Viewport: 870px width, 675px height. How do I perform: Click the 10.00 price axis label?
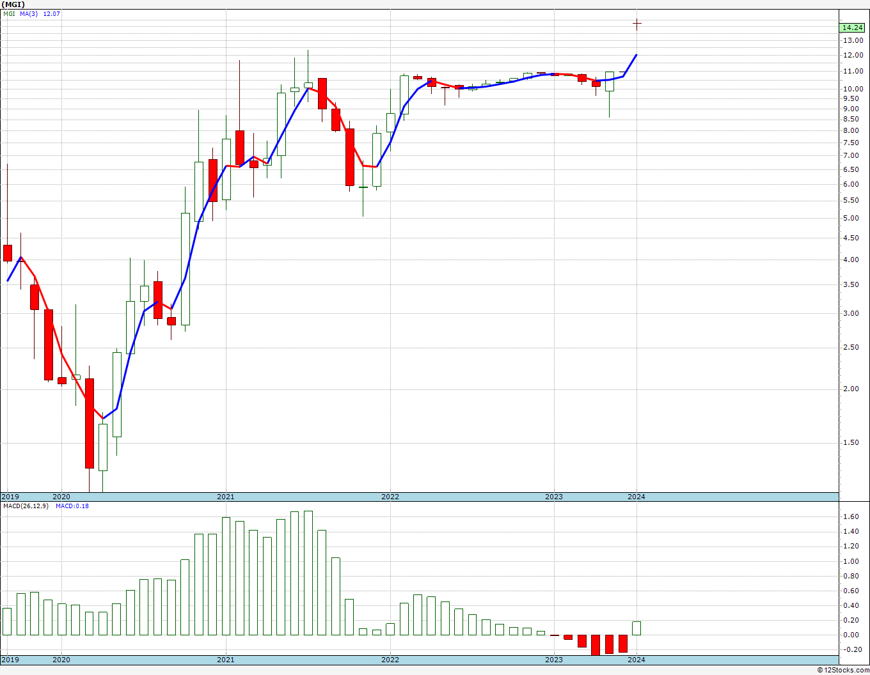point(853,89)
